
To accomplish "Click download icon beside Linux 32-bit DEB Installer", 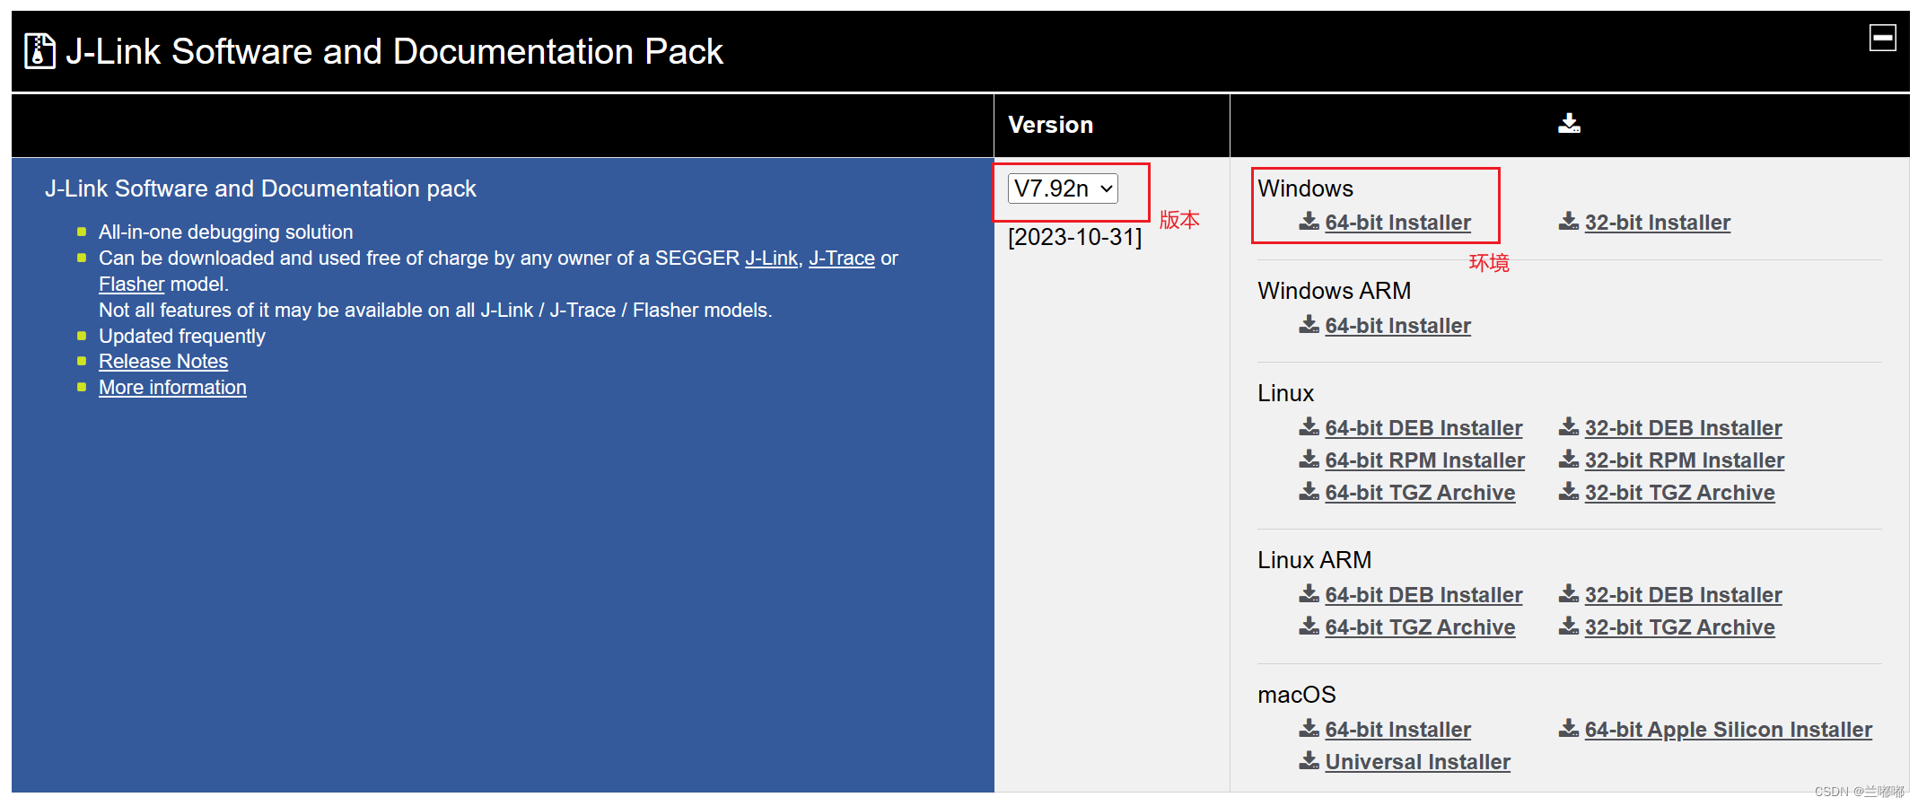I will tap(1569, 426).
